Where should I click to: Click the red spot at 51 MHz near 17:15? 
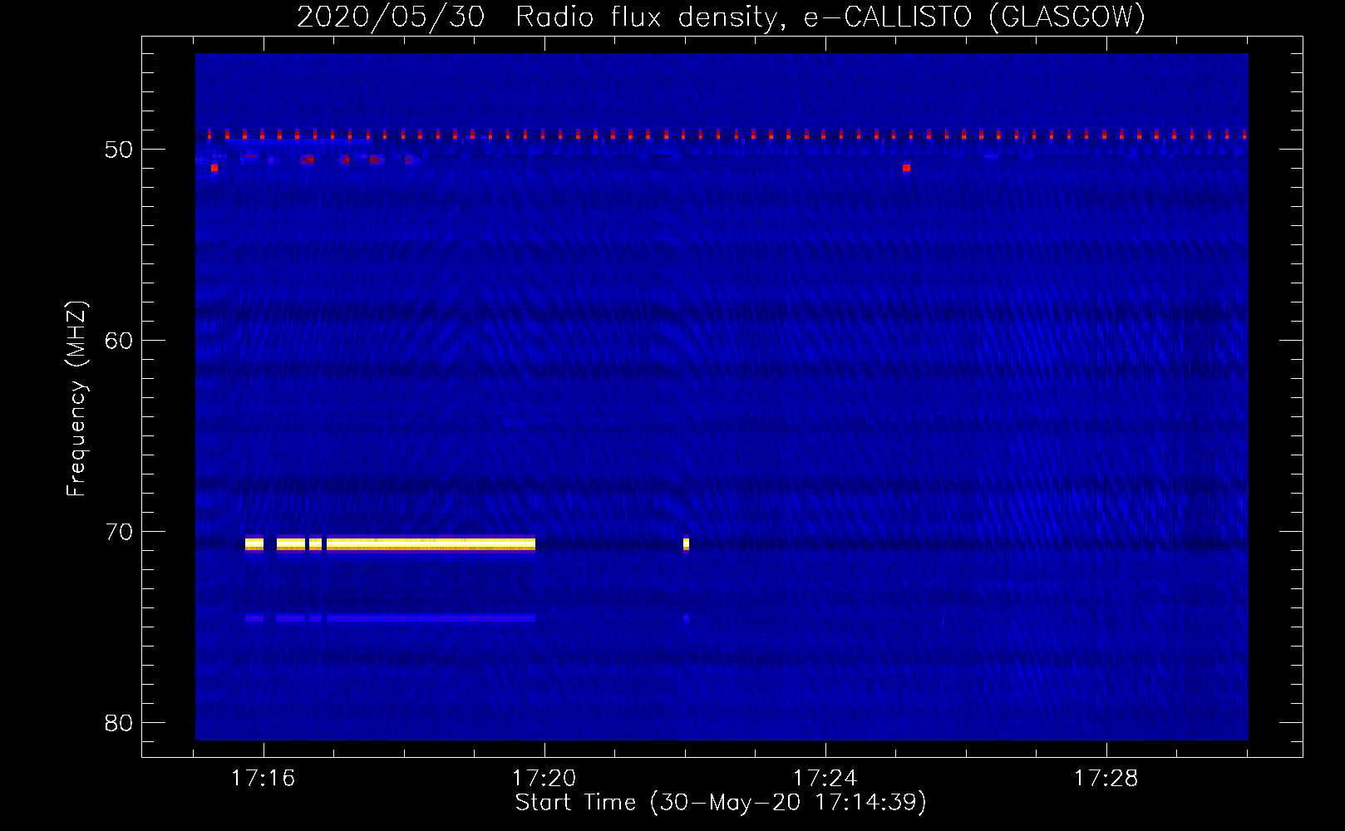(x=214, y=168)
